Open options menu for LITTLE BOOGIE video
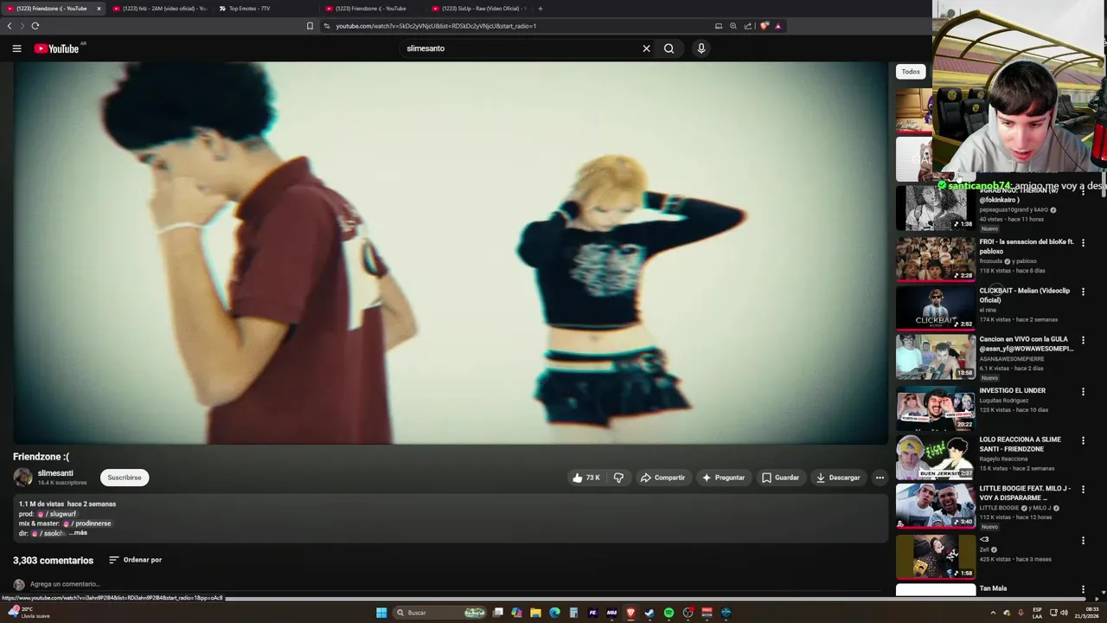 (1083, 489)
